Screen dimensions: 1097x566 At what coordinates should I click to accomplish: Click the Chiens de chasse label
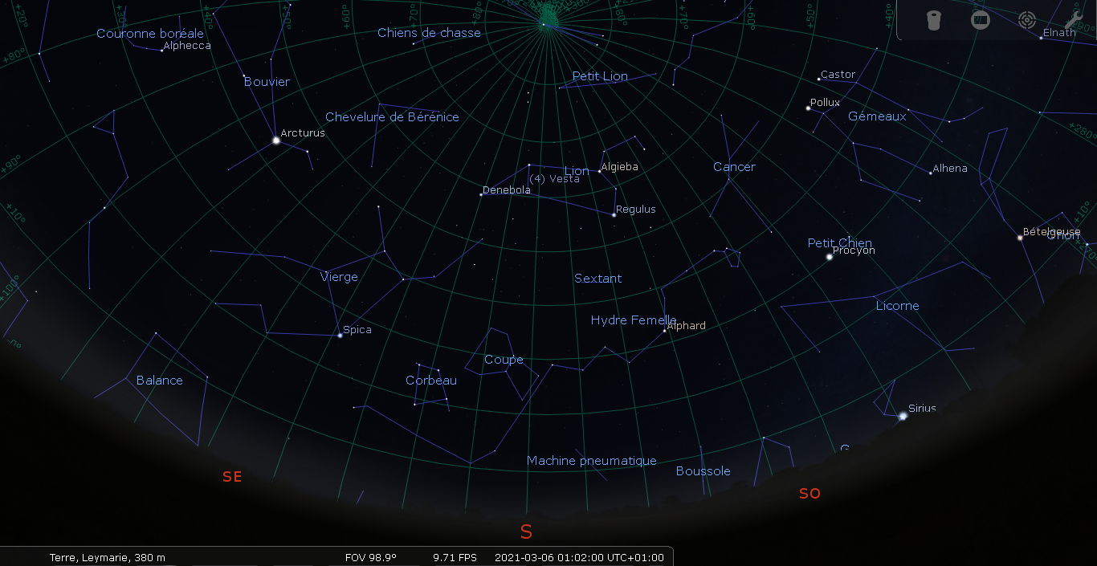tap(429, 33)
